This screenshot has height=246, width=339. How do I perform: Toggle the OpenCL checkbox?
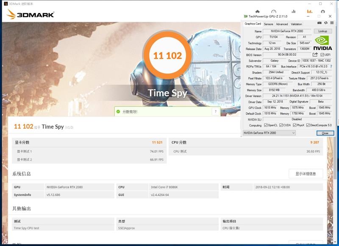pos(266,125)
